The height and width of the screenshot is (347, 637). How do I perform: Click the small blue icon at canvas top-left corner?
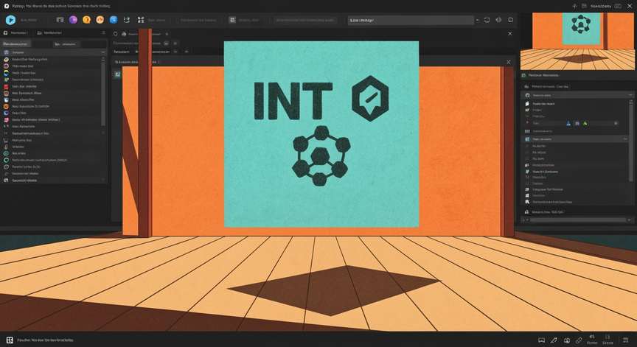coord(117,74)
